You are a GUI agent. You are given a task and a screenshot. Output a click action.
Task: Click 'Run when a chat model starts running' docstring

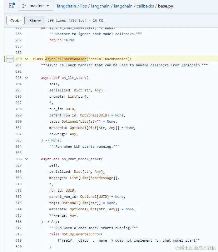pyautogui.click(x=93, y=228)
